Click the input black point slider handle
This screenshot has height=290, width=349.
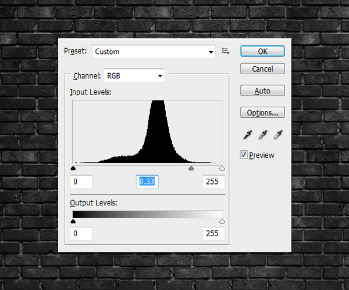73,169
